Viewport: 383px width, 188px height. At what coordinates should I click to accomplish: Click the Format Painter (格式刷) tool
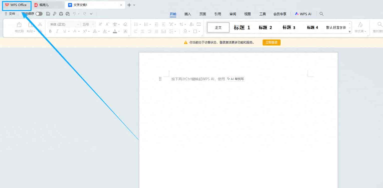pyautogui.click(x=19, y=27)
